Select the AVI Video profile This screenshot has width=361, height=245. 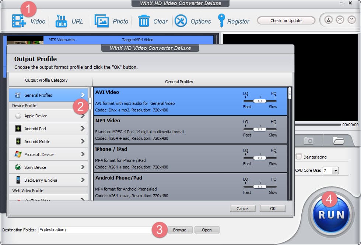pos(190,101)
